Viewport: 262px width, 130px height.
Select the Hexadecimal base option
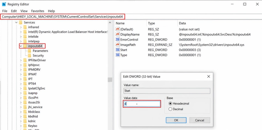tap(170, 104)
